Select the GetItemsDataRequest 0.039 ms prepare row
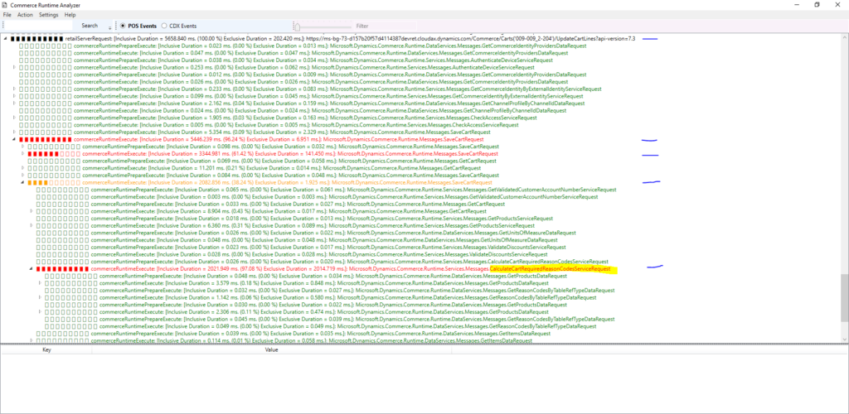Screen dimensions: 849x414 tap(319, 334)
